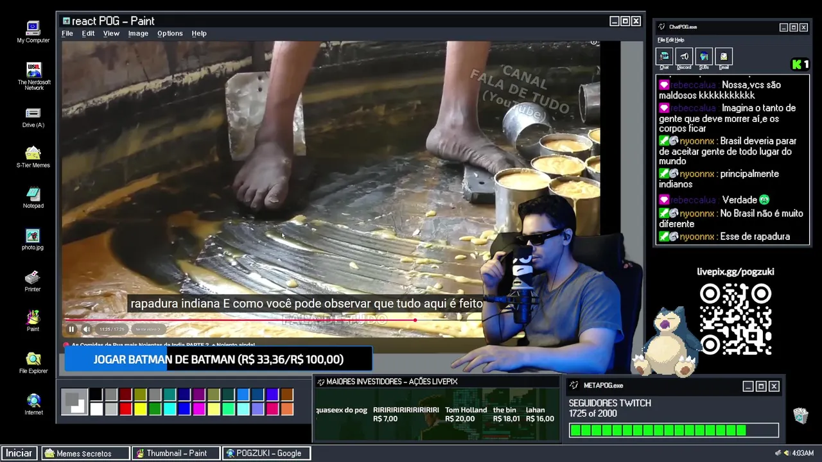The image size is (822, 462).
Task: Open the View menu in Paint
Action: pos(111,33)
